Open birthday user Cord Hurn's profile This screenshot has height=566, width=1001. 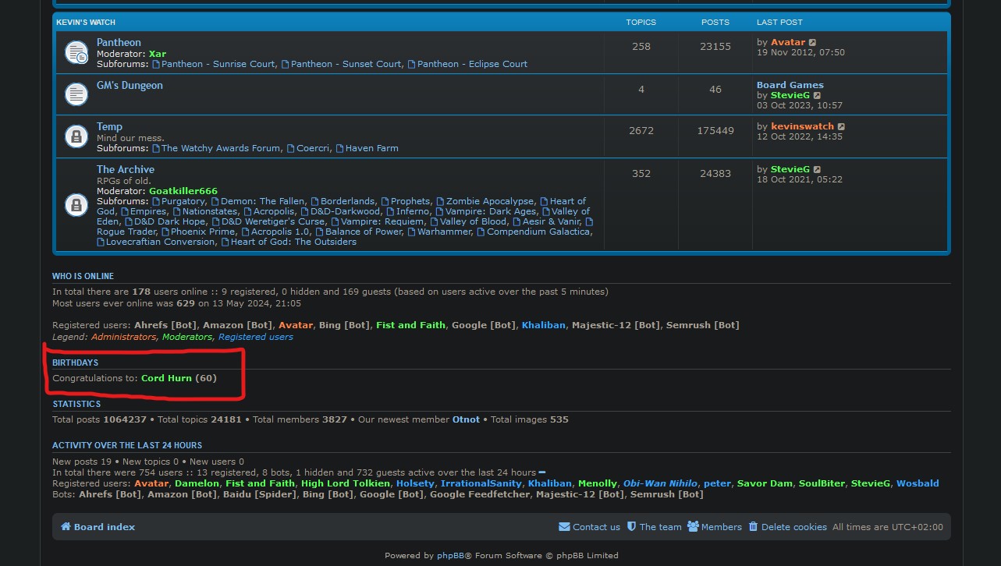point(166,378)
